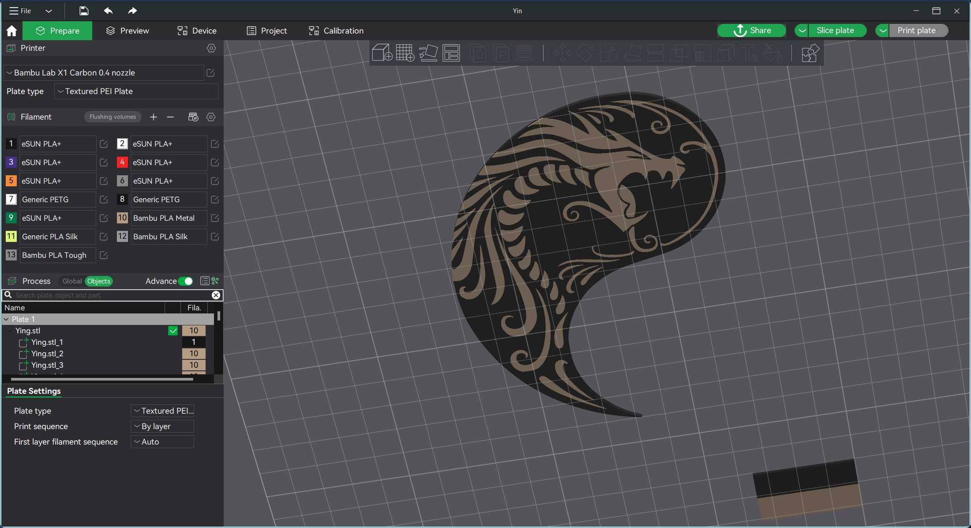The image size is (971, 528).
Task: Open Plate Settings plate type dropdown
Action: 162,411
